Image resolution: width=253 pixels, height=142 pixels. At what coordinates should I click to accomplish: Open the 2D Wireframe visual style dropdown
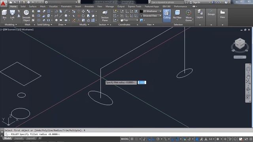(x=151, y=11)
